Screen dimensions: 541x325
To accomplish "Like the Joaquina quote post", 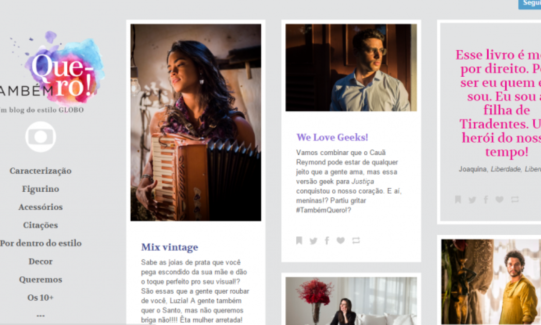I will (x=499, y=200).
